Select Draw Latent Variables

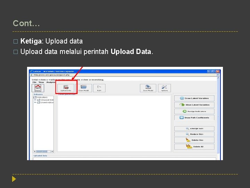tap(194, 98)
